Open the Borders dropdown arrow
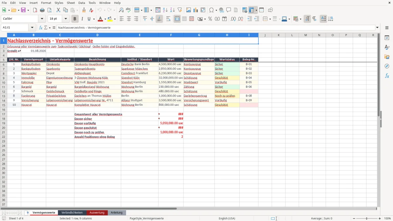The width and height of the screenshot is (393, 221). (x=270, y=19)
